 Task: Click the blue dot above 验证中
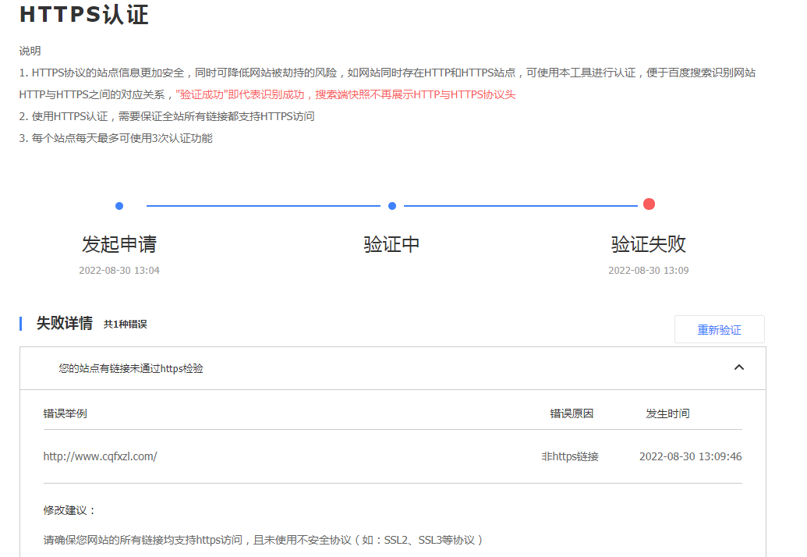coord(392,206)
